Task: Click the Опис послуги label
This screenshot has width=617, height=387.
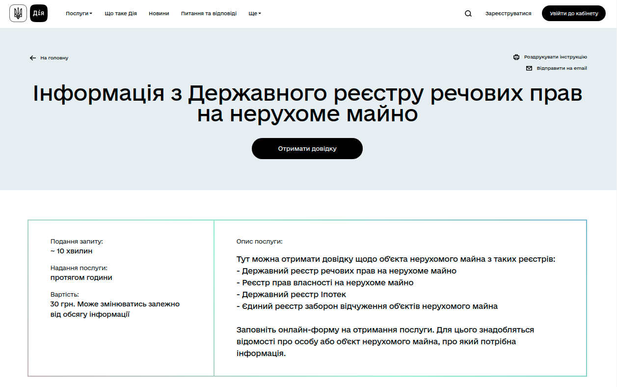Action: (260, 242)
